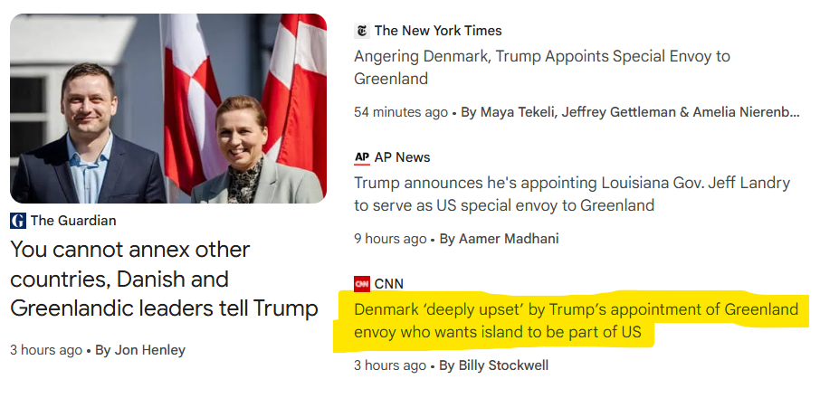Click the 'By Billy Stockwell' byline

(493, 365)
